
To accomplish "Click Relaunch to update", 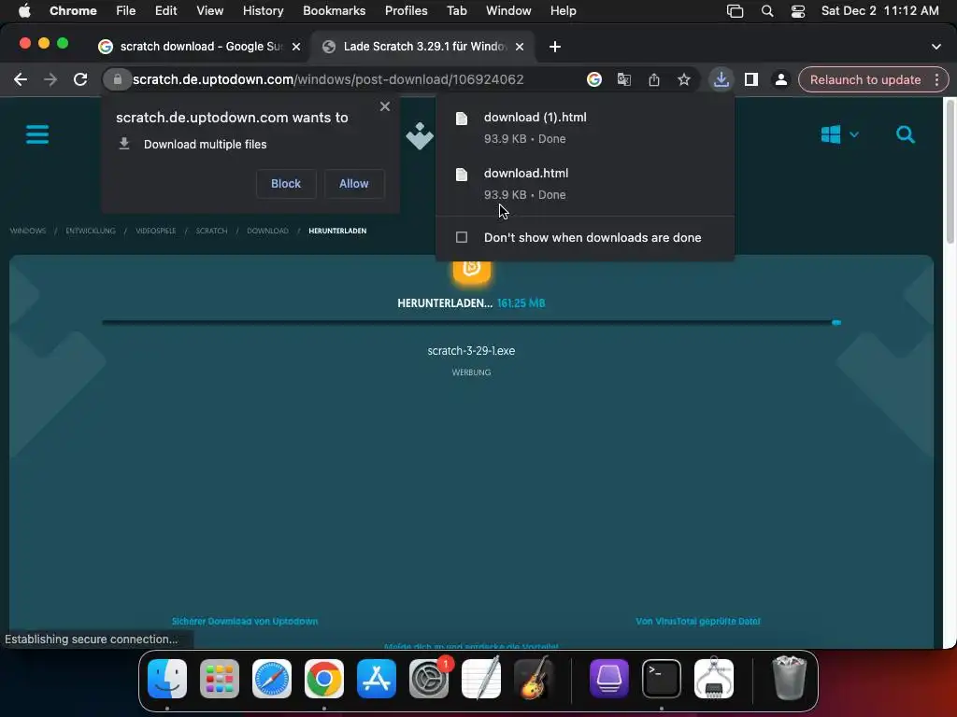I will pyautogui.click(x=865, y=80).
